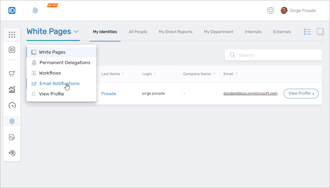Click the View Profile button for Posada

301,93
